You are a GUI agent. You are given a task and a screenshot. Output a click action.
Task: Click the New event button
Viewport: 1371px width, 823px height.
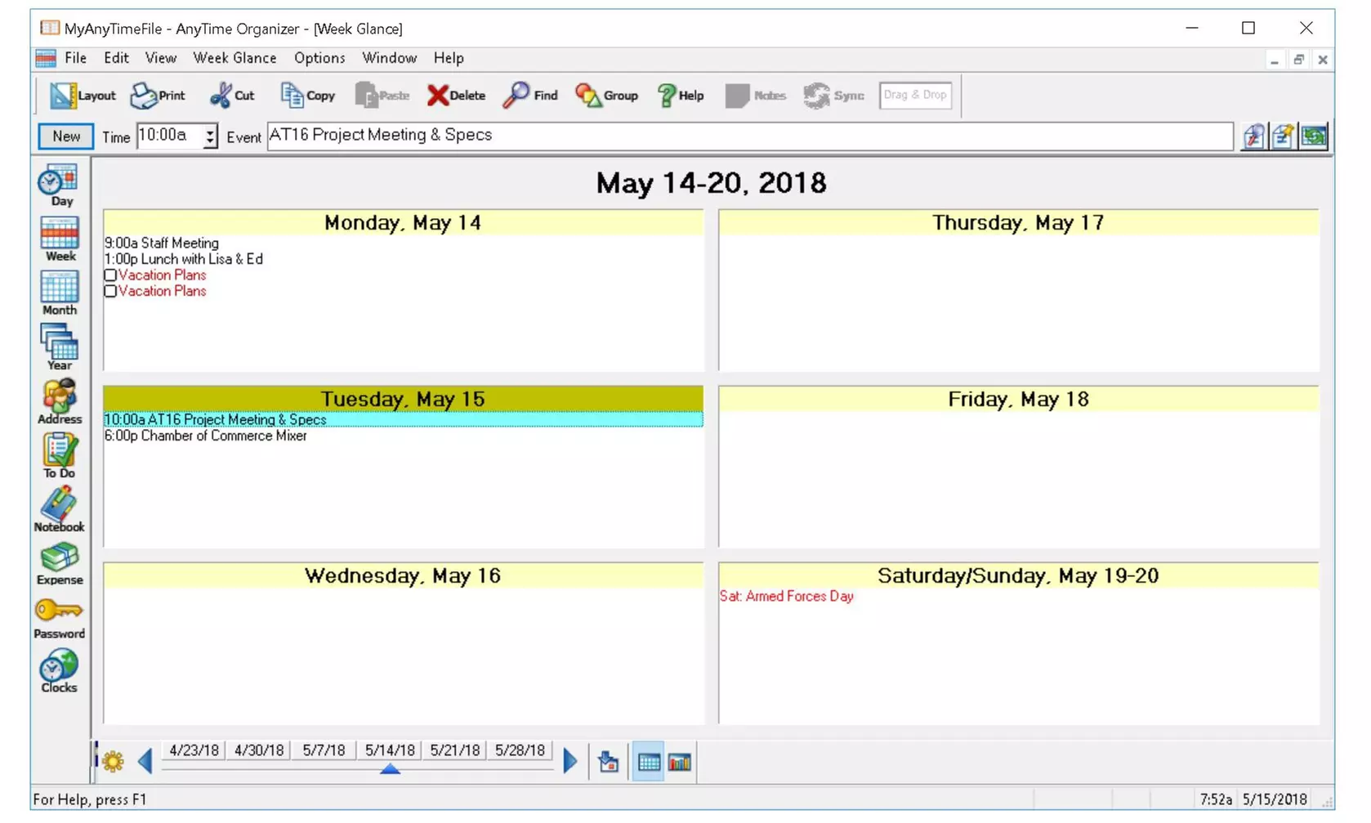(x=65, y=136)
